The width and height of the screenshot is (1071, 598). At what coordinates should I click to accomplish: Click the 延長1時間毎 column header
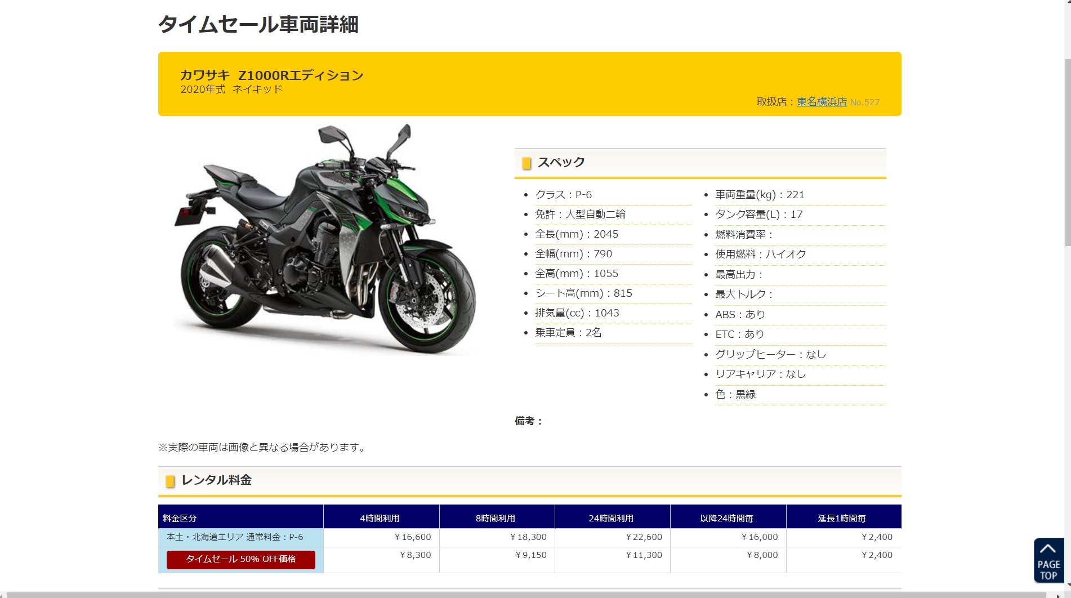click(844, 517)
